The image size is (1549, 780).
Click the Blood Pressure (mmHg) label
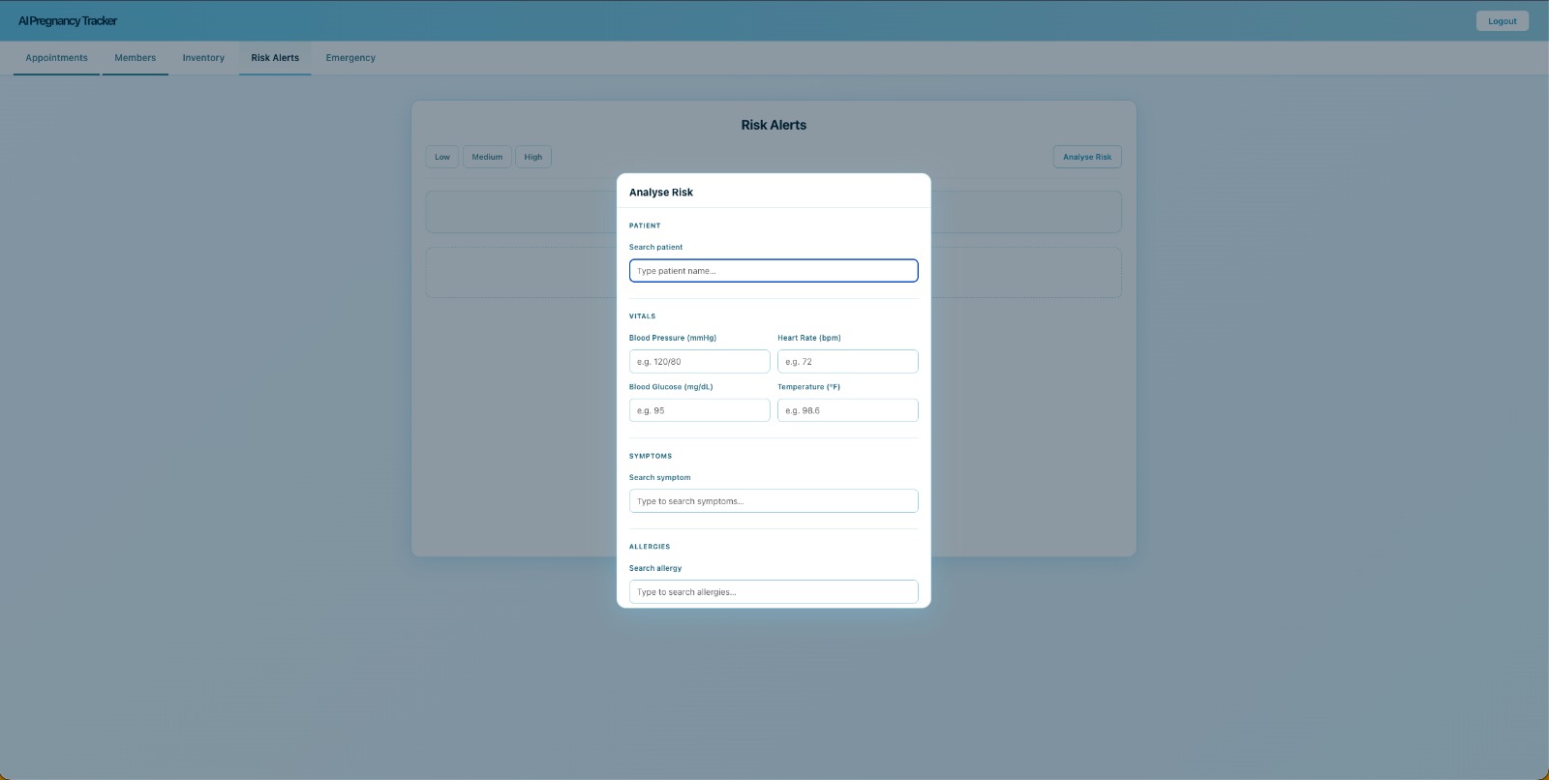(x=673, y=338)
